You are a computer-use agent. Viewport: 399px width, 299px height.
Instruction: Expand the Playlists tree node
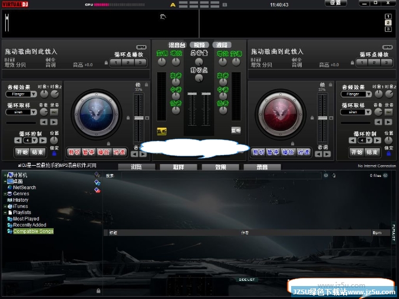[5, 212]
